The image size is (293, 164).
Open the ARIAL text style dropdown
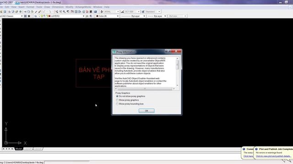tap(118, 11)
